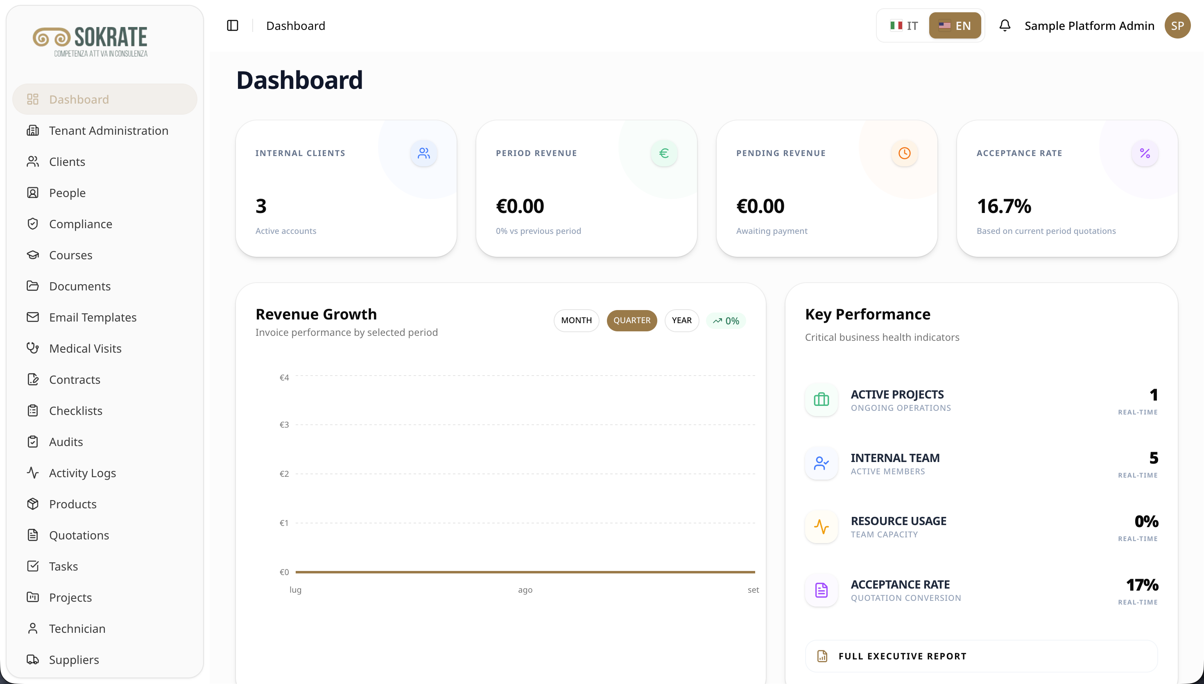Toggle the sidebar panel icon
Screen dimensions: 1204x684
click(x=233, y=25)
